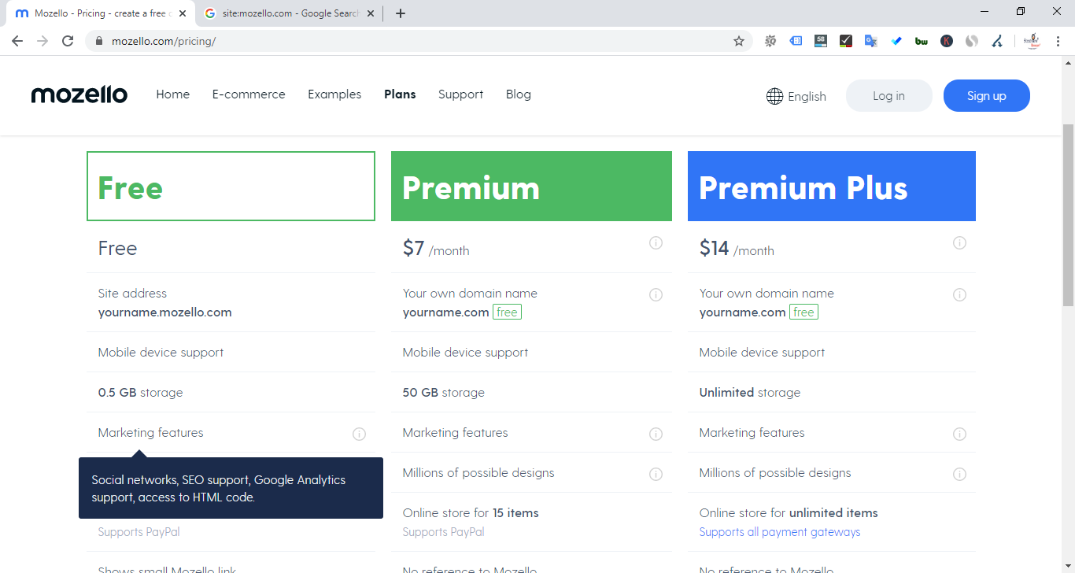
Task: Reload the Mozello pricing page
Action: (x=68, y=41)
